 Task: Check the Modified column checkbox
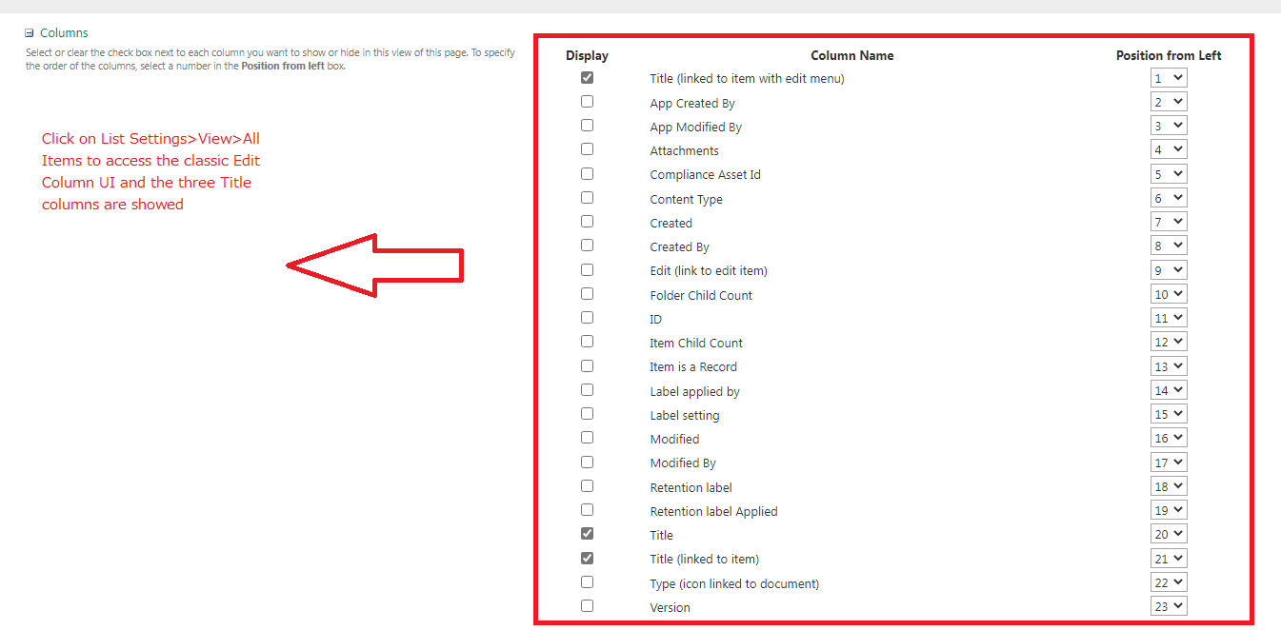tap(587, 438)
